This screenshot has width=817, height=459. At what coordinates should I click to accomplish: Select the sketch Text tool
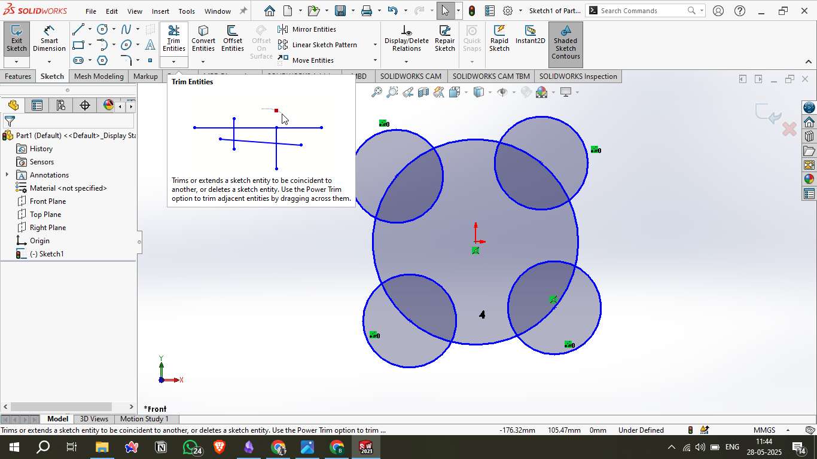click(x=150, y=45)
